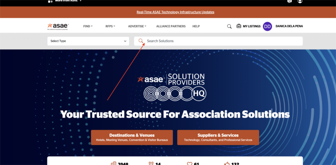Image resolution: width=336 pixels, height=165 pixels.
Task: Go to the Help menu item
Action: (x=196, y=26)
